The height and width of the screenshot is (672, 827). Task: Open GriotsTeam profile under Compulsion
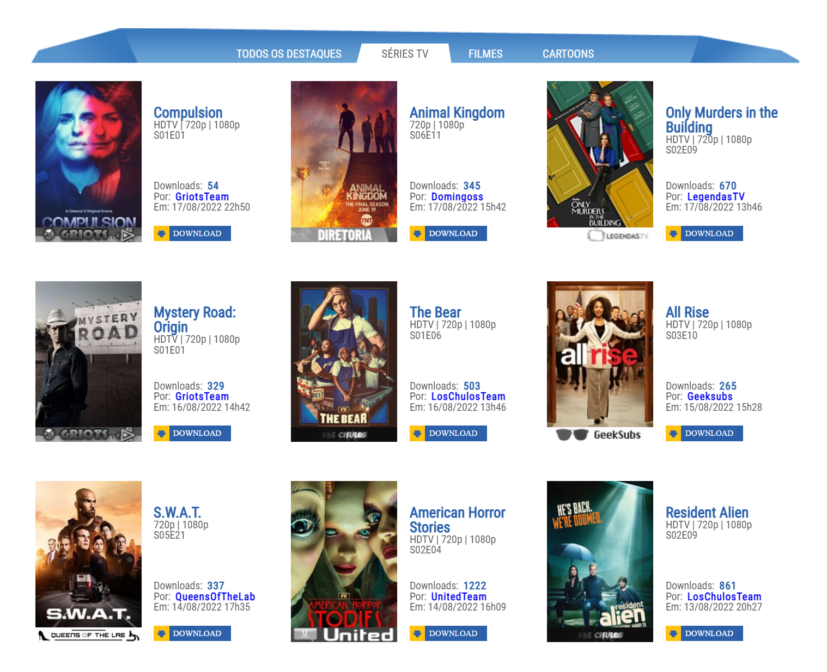point(202,197)
